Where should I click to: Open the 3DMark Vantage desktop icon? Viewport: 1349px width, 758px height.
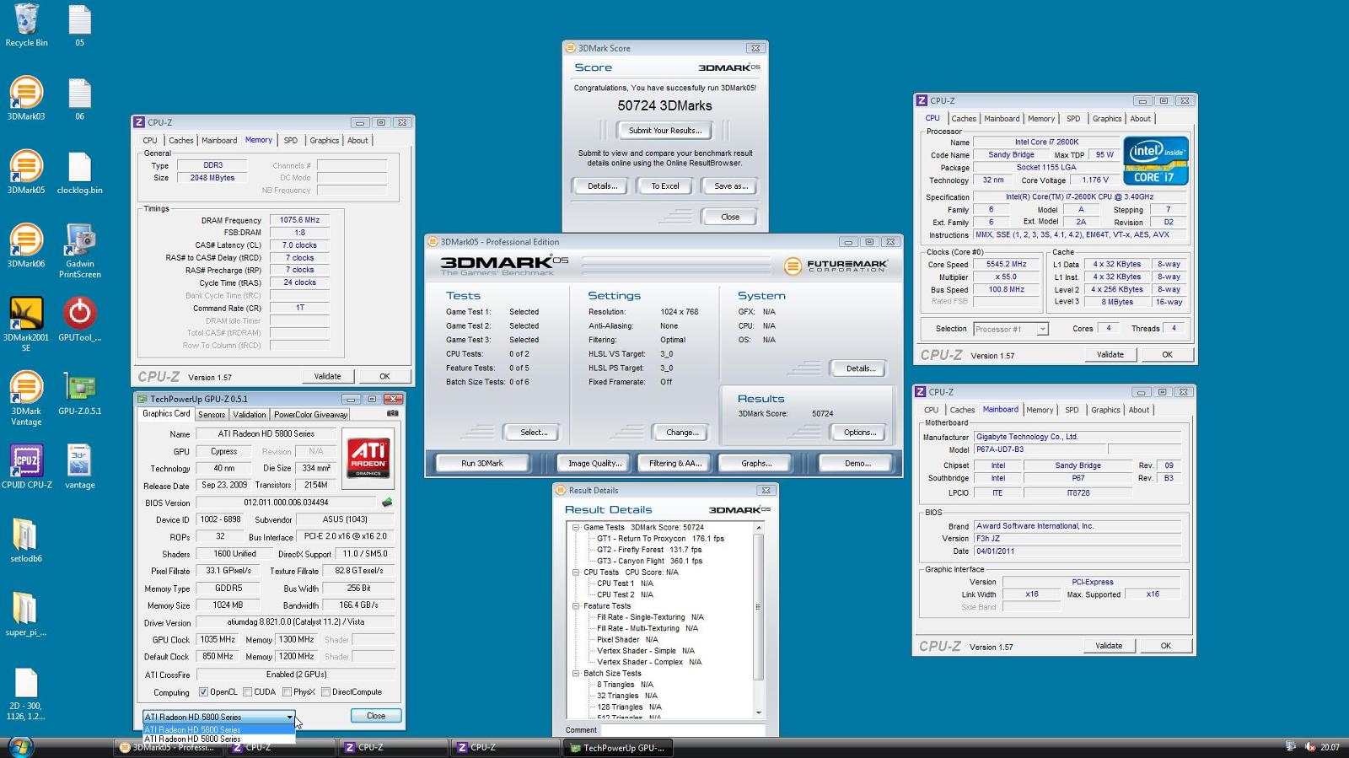click(26, 398)
